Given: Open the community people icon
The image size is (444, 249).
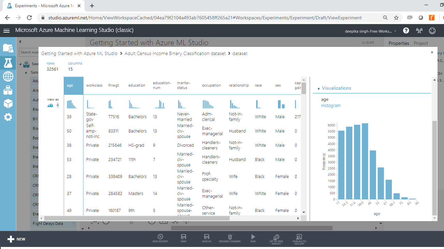Looking at the screenshot, I should tap(419, 31).
